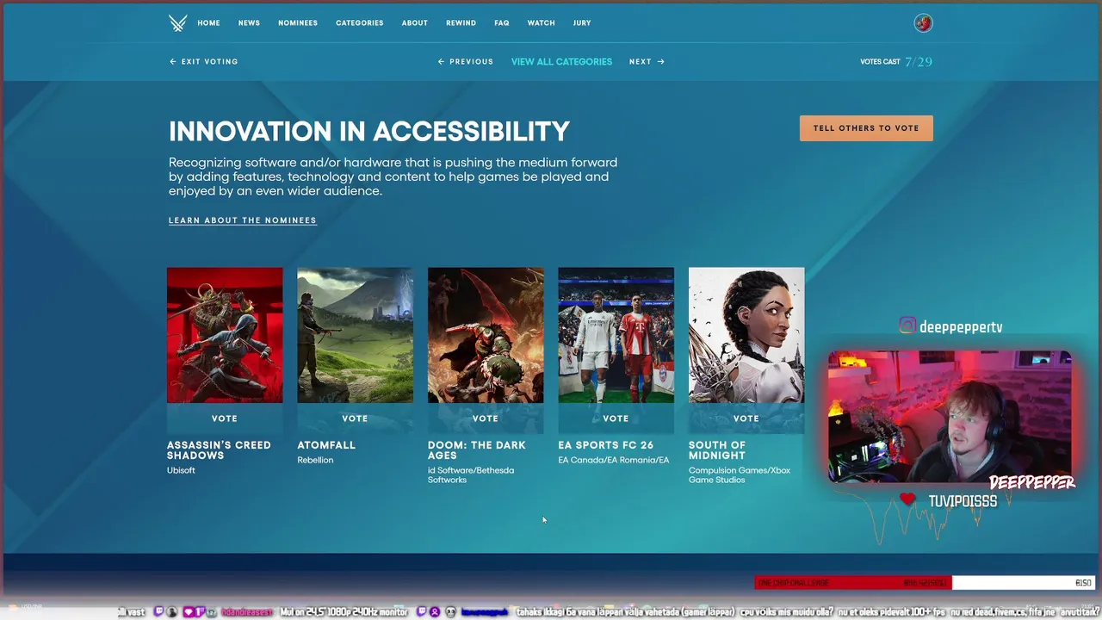1102x620 pixels.
Task: Open the Watch page
Action: pyautogui.click(x=541, y=23)
